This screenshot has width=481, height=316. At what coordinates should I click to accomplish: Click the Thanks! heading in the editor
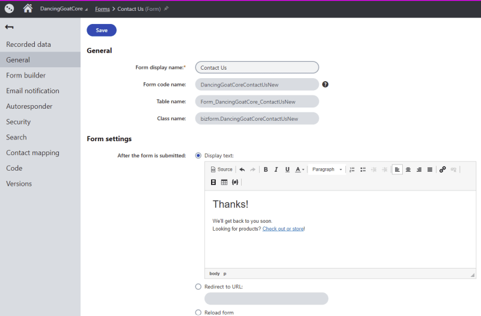(x=230, y=204)
